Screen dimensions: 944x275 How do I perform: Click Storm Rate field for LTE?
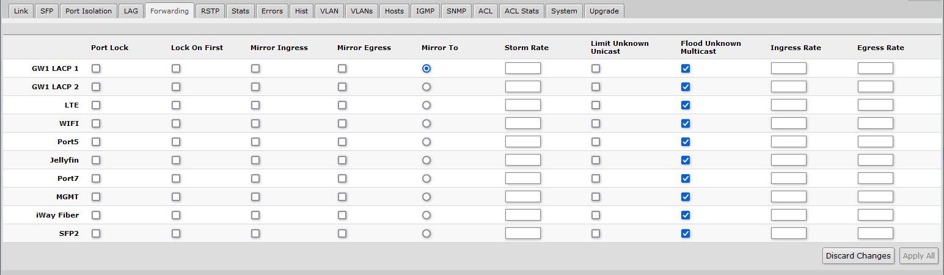click(x=522, y=105)
